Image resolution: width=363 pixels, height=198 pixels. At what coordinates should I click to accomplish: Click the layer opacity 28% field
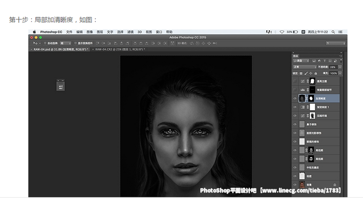[x=333, y=67]
